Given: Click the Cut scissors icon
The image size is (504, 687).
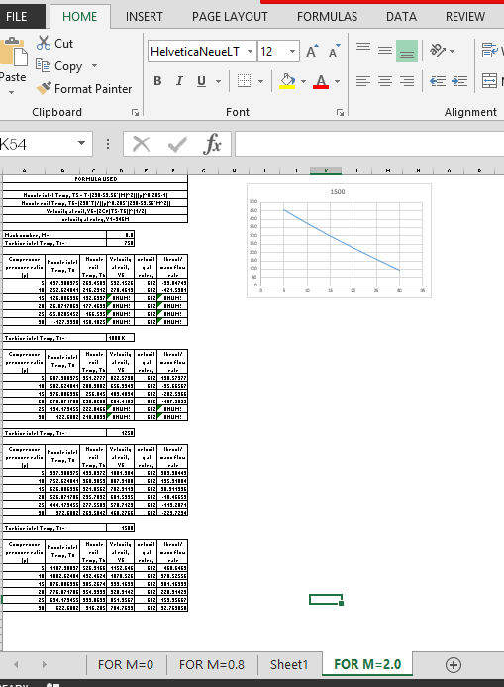Looking at the screenshot, I should [x=44, y=43].
